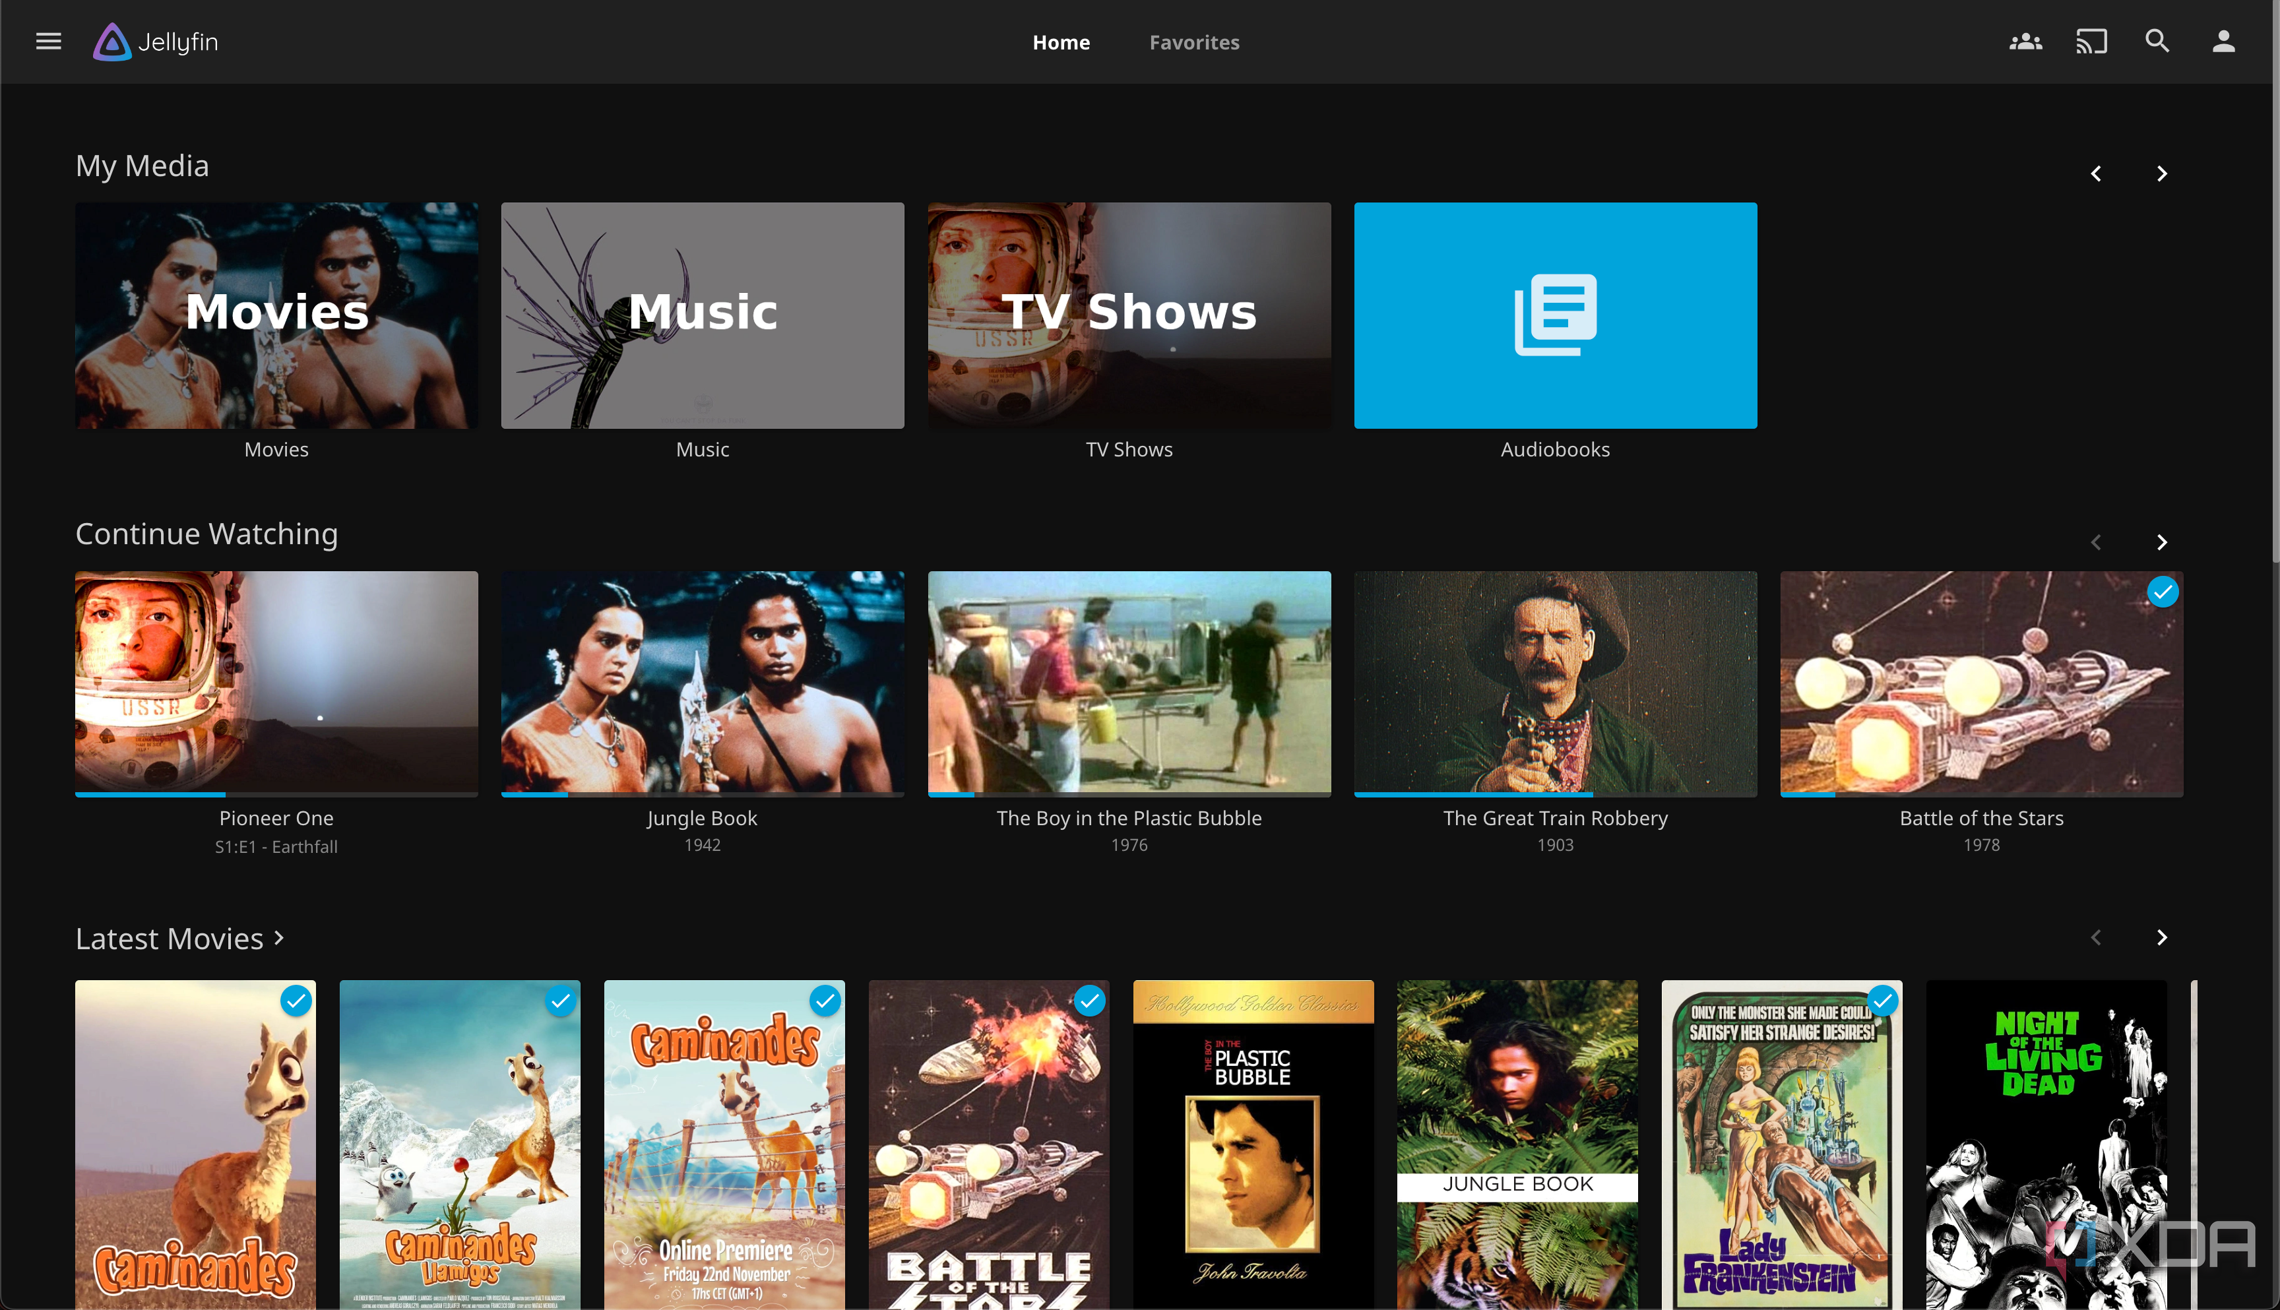Switch to the Favorites tab
Image resolution: width=2280 pixels, height=1310 pixels.
pos(1194,42)
